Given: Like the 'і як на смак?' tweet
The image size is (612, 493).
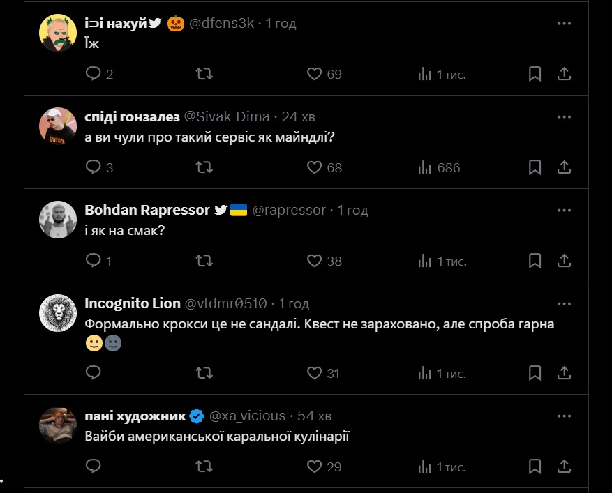Looking at the screenshot, I should (314, 261).
